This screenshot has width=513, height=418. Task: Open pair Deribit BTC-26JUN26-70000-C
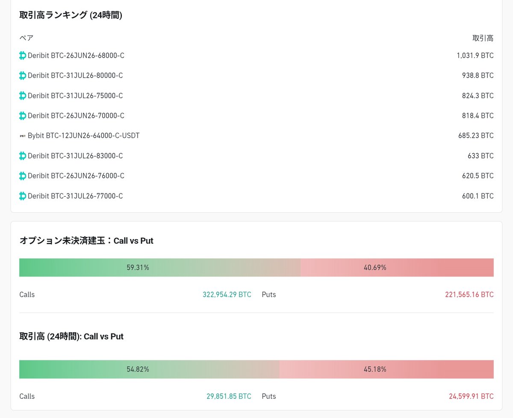[76, 116]
